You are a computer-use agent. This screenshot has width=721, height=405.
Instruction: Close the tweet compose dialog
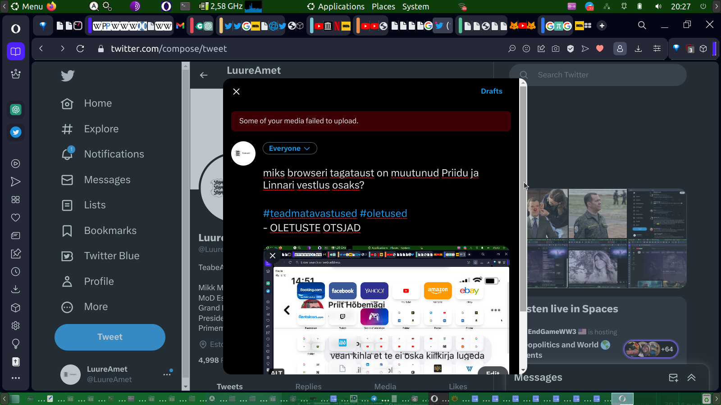click(236, 91)
